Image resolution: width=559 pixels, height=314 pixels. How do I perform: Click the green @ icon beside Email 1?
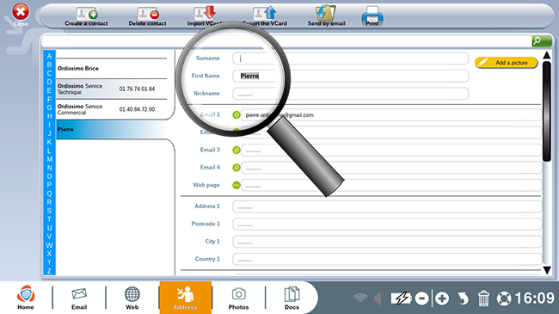pos(236,115)
